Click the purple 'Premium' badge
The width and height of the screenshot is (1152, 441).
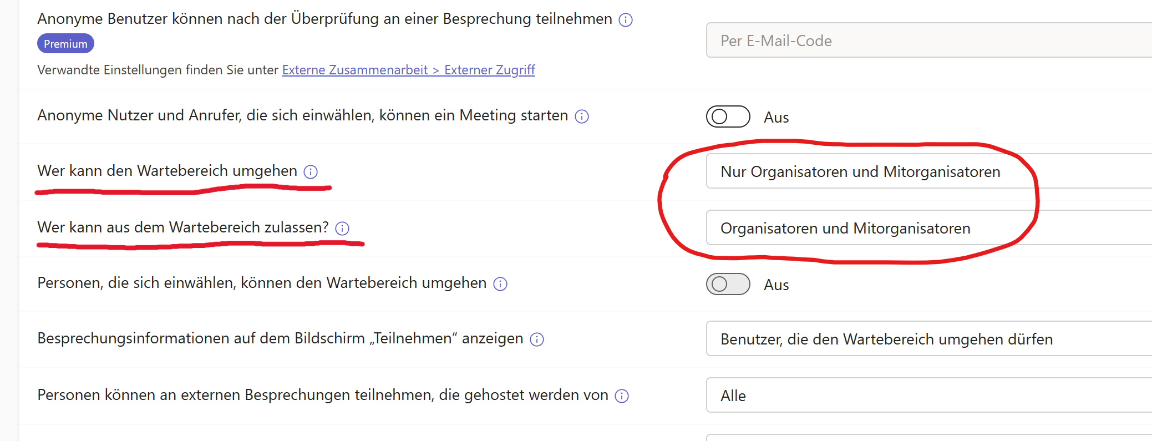[x=65, y=44]
